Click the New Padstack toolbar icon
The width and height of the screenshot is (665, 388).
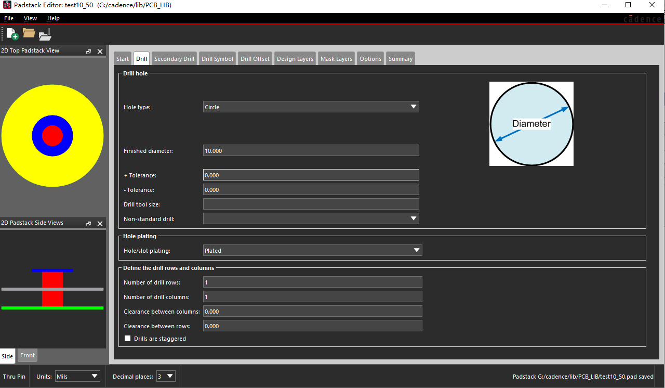pos(12,34)
